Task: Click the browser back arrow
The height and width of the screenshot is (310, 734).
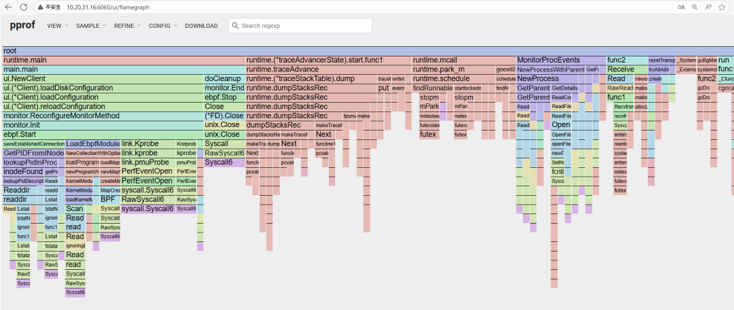Action: 8,6
